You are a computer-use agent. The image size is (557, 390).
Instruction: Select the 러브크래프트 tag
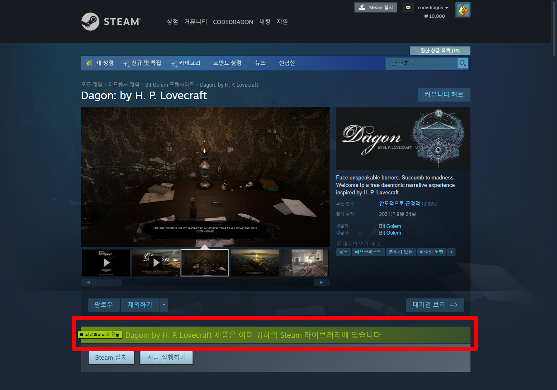click(368, 252)
